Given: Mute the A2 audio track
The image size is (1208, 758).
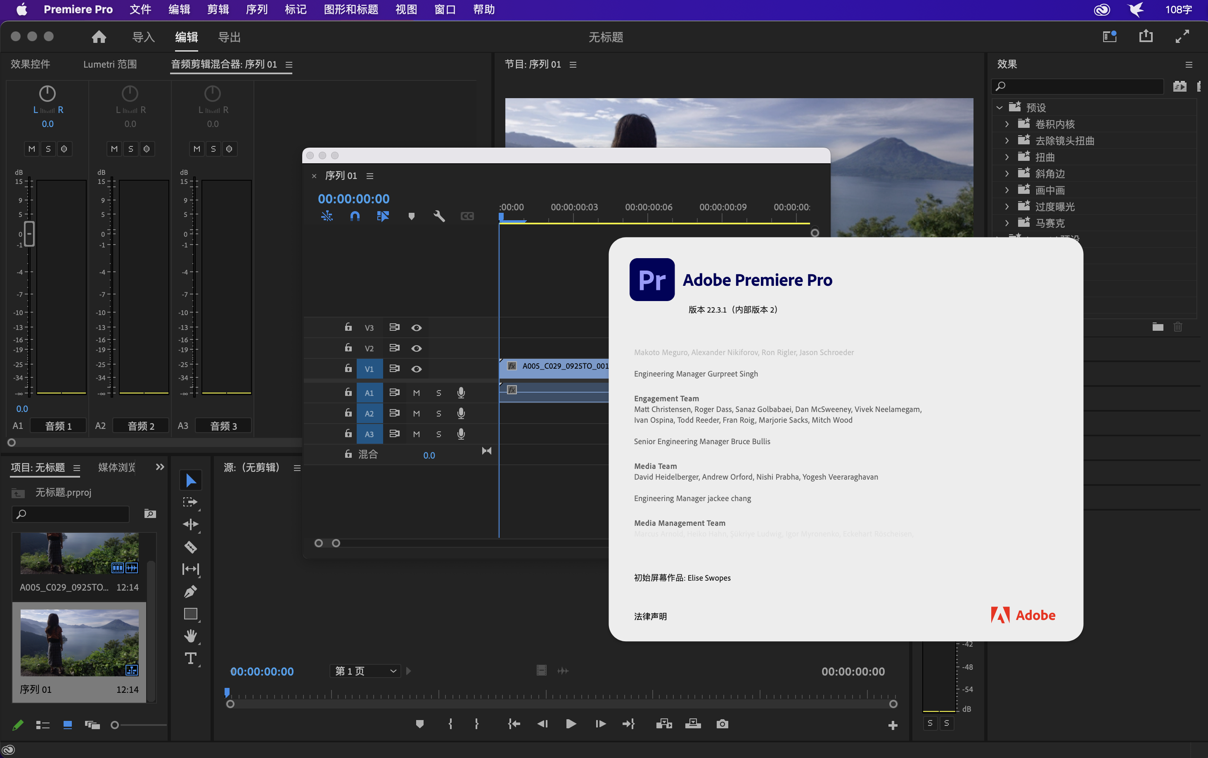Looking at the screenshot, I should (416, 413).
